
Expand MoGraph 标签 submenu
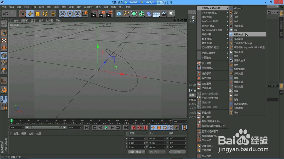pos(213,21)
